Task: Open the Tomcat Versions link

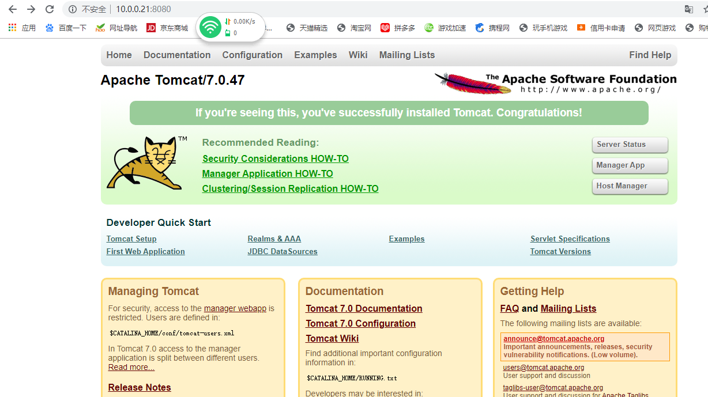Action: tap(560, 251)
